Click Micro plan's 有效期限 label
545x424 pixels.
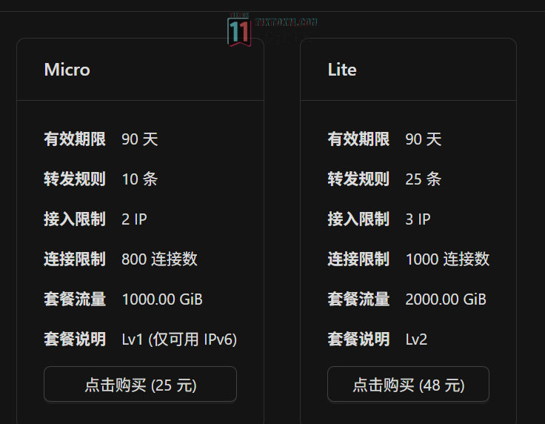(x=75, y=139)
